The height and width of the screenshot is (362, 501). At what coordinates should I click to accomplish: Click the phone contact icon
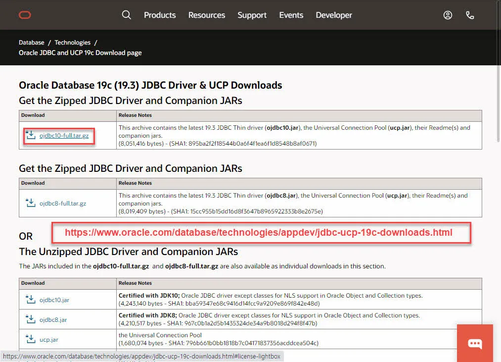470,15
